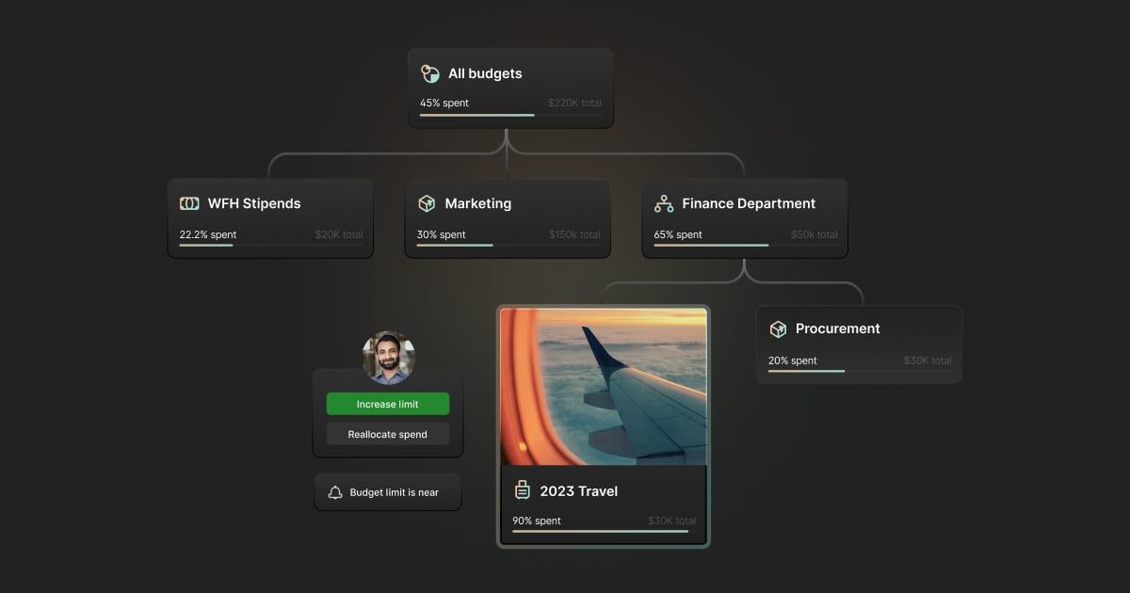Click the Finance Department 65% spent text

[678, 234]
